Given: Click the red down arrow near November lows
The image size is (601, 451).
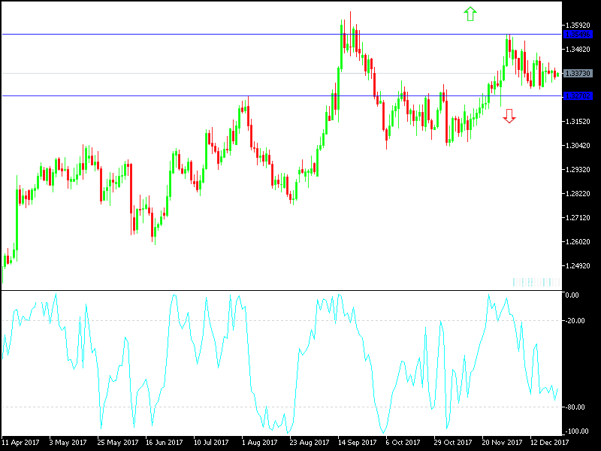Looking at the screenshot, I should coord(510,116).
